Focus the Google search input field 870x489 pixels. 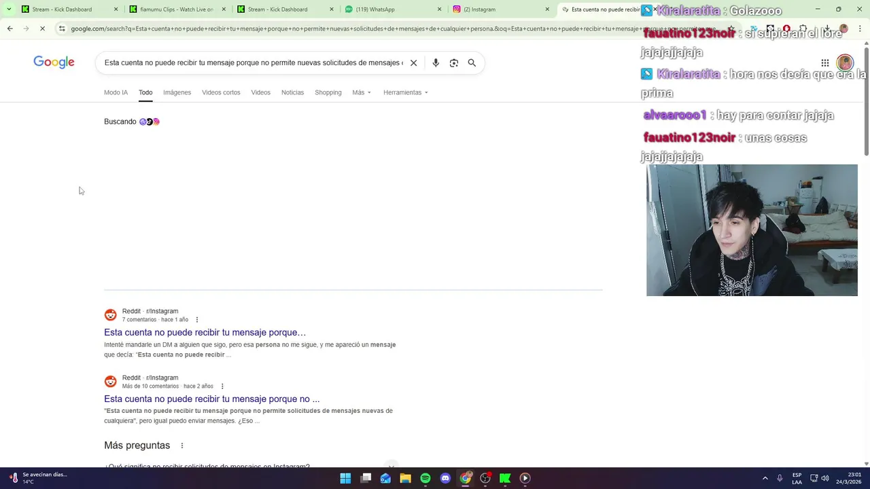(253, 62)
